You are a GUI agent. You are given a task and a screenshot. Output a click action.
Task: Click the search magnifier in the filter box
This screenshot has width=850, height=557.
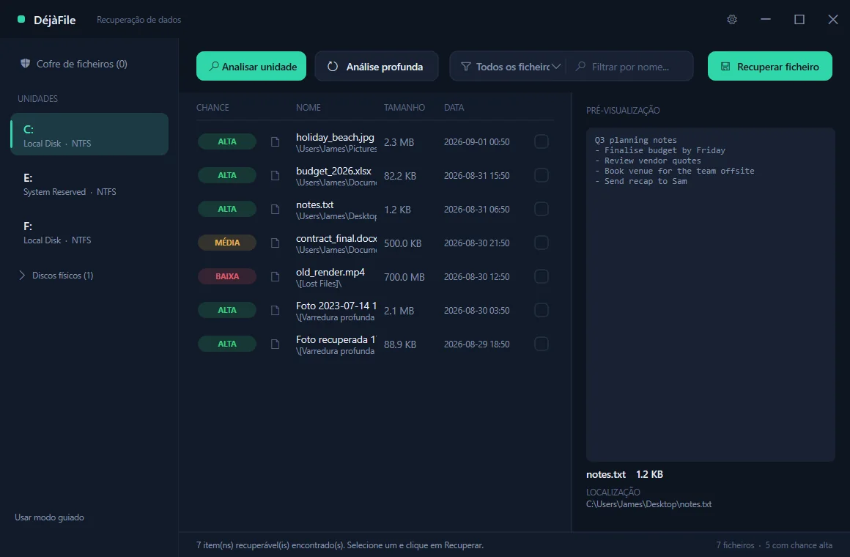tap(580, 66)
